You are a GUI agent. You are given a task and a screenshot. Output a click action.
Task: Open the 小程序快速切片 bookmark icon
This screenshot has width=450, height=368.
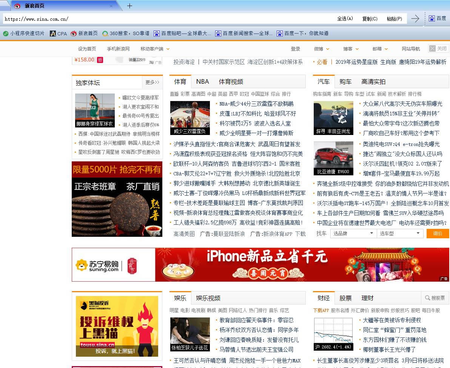[5, 34]
